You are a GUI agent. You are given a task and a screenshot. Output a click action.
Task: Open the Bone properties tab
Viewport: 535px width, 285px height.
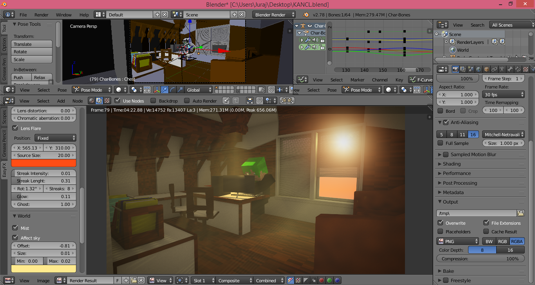[x=510, y=69]
